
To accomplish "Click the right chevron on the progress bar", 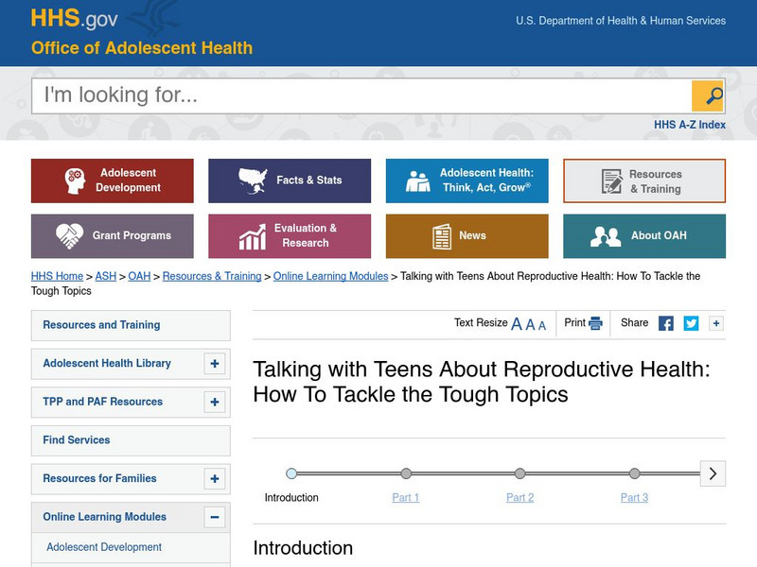I will coord(713,473).
